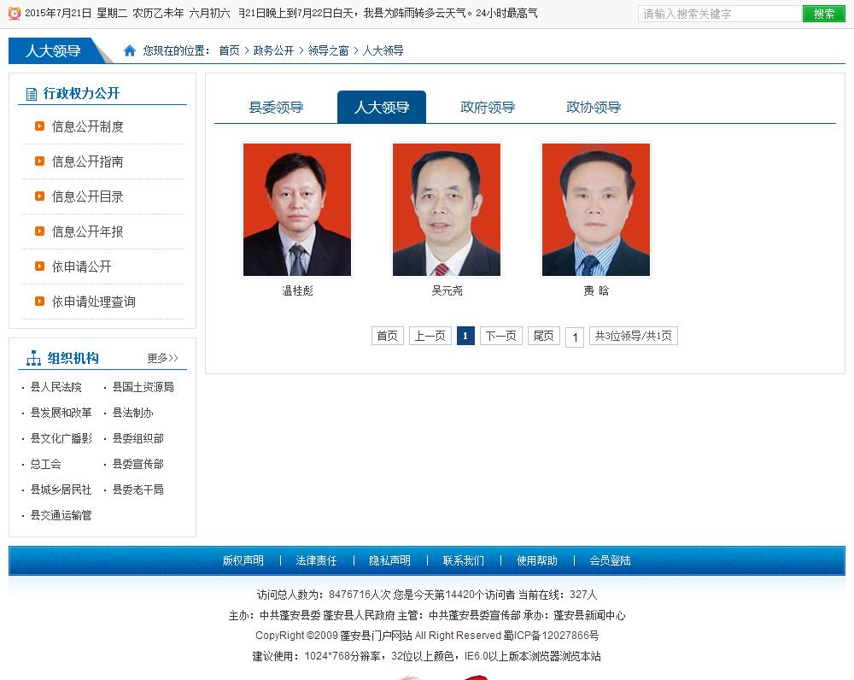Open the 信息公开目录 sidebar link
854x680 pixels.
(x=87, y=196)
